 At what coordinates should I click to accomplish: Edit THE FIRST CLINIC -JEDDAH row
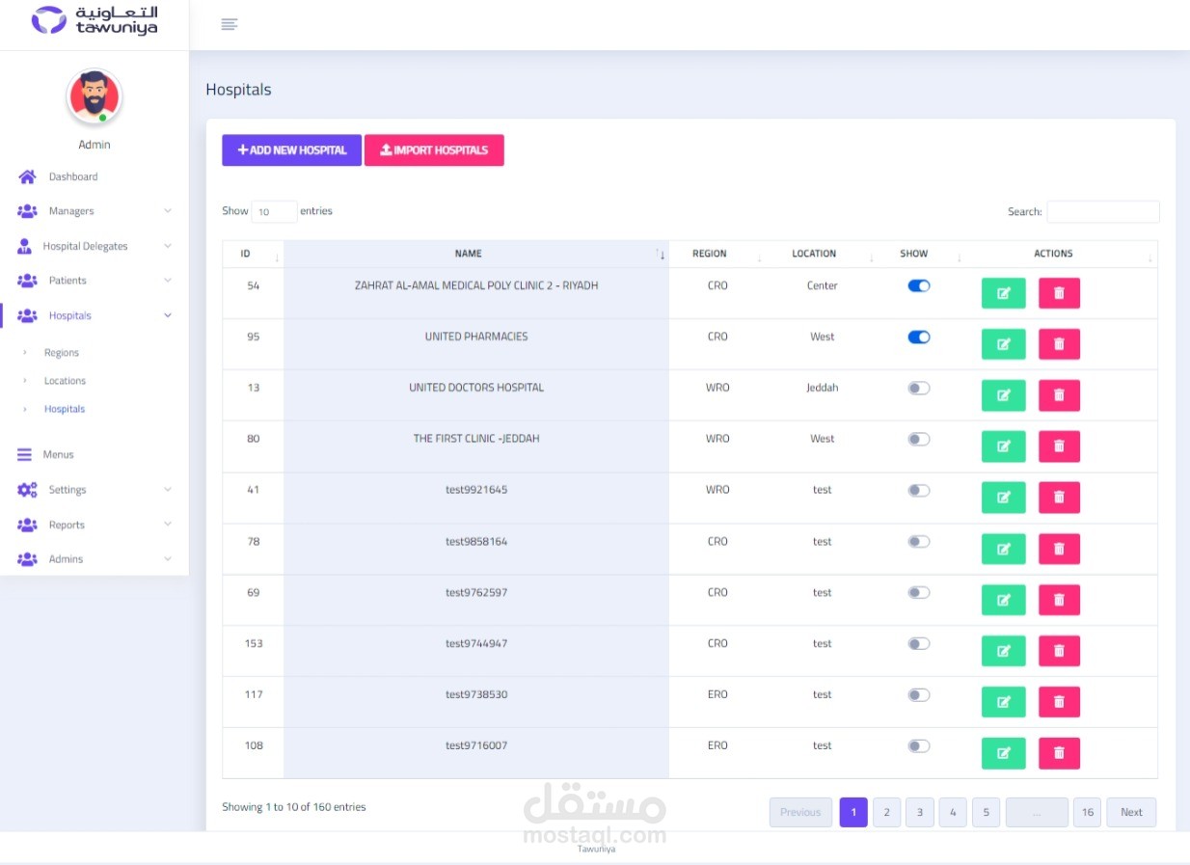[1003, 446]
